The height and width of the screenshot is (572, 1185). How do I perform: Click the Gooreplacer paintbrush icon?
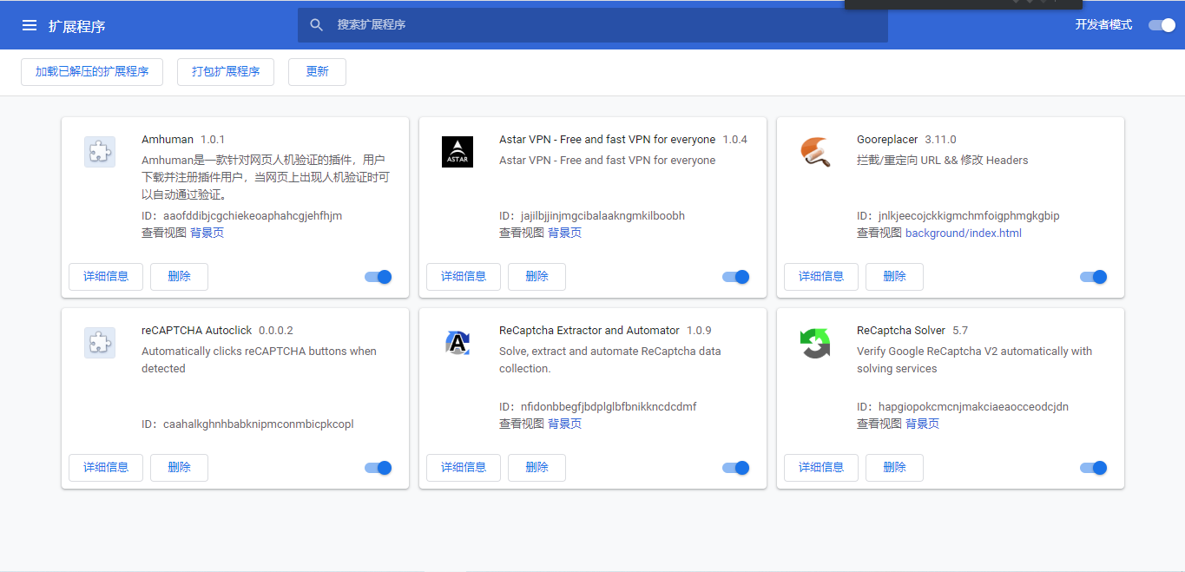tap(815, 152)
